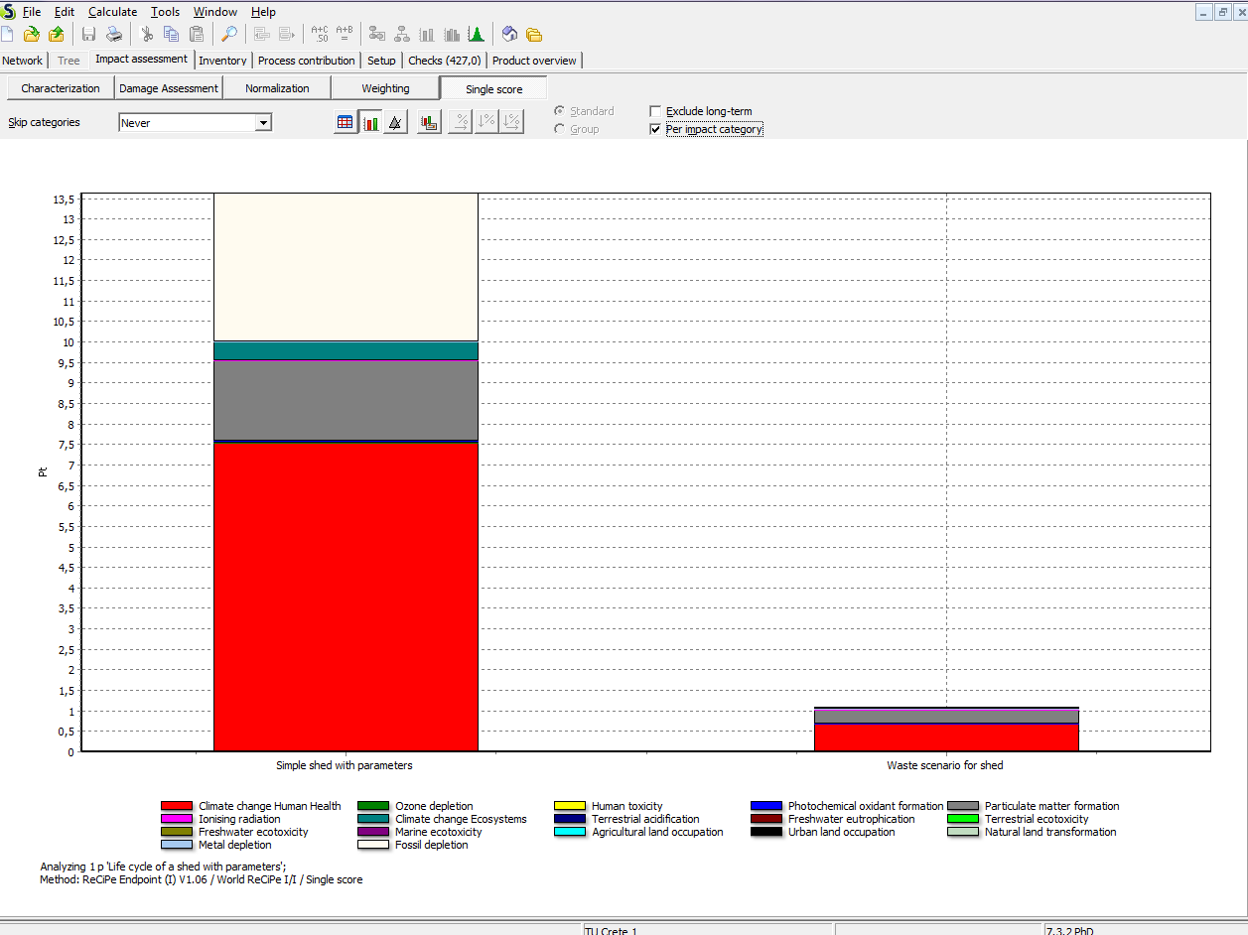This screenshot has height=935, width=1248.
Task: Switch to the Process contribution tab
Action: [306, 61]
